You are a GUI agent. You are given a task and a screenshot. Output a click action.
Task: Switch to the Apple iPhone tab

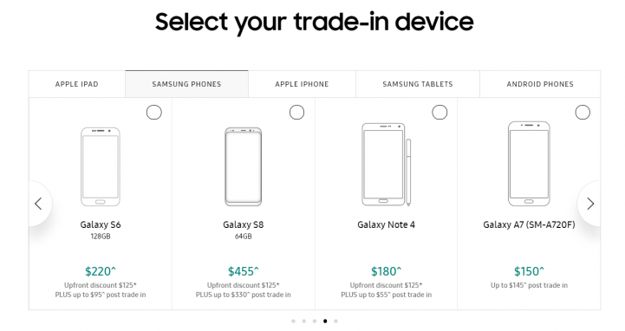pyautogui.click(x=302, y=84)
